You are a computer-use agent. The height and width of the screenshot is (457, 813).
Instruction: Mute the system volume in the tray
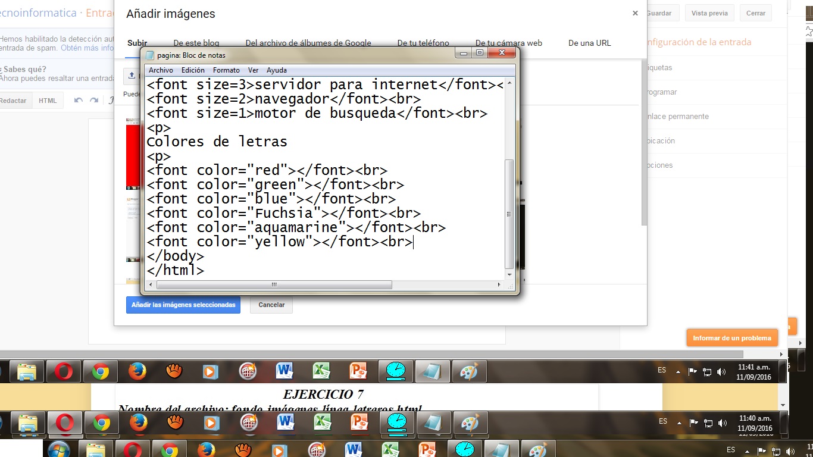point(722,371)
